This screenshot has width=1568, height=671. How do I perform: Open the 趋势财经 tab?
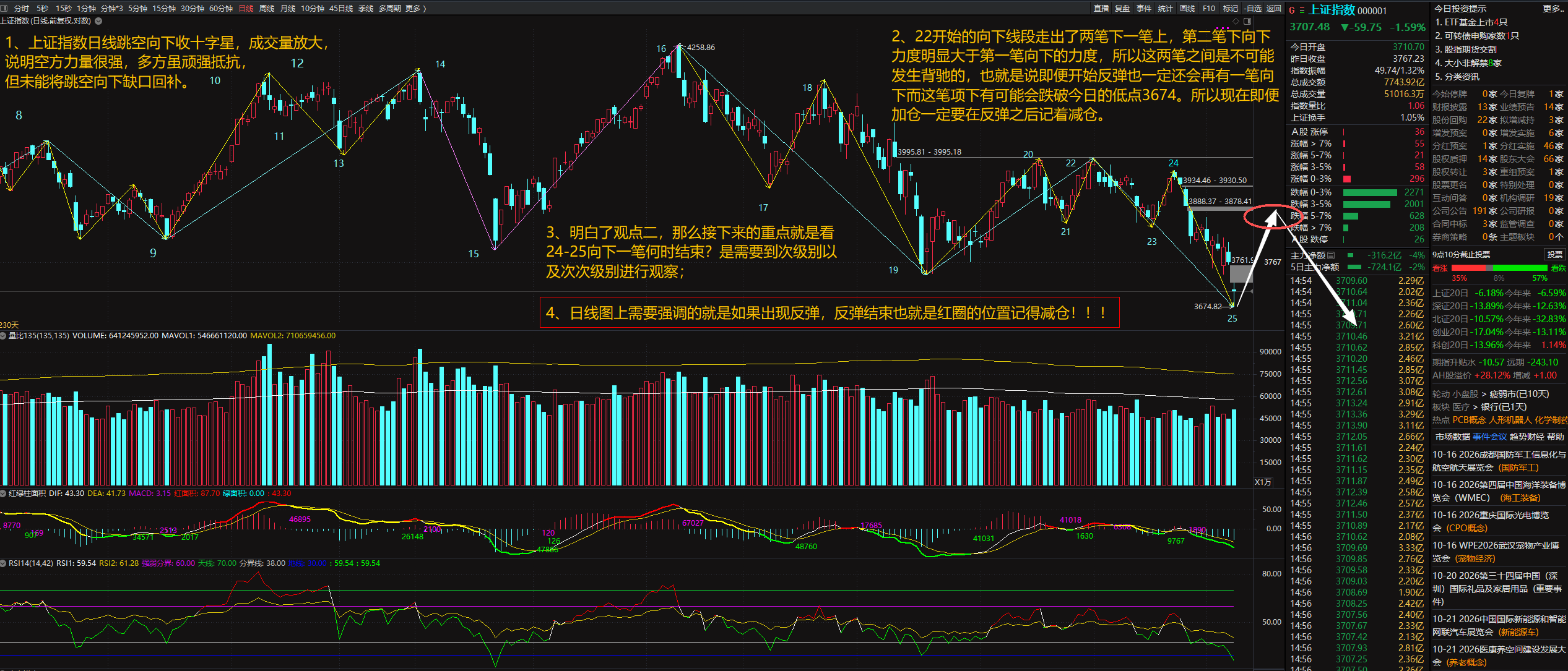click(1527, 437)
